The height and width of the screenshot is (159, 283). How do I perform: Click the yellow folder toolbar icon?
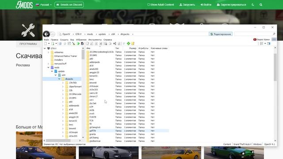133,43
